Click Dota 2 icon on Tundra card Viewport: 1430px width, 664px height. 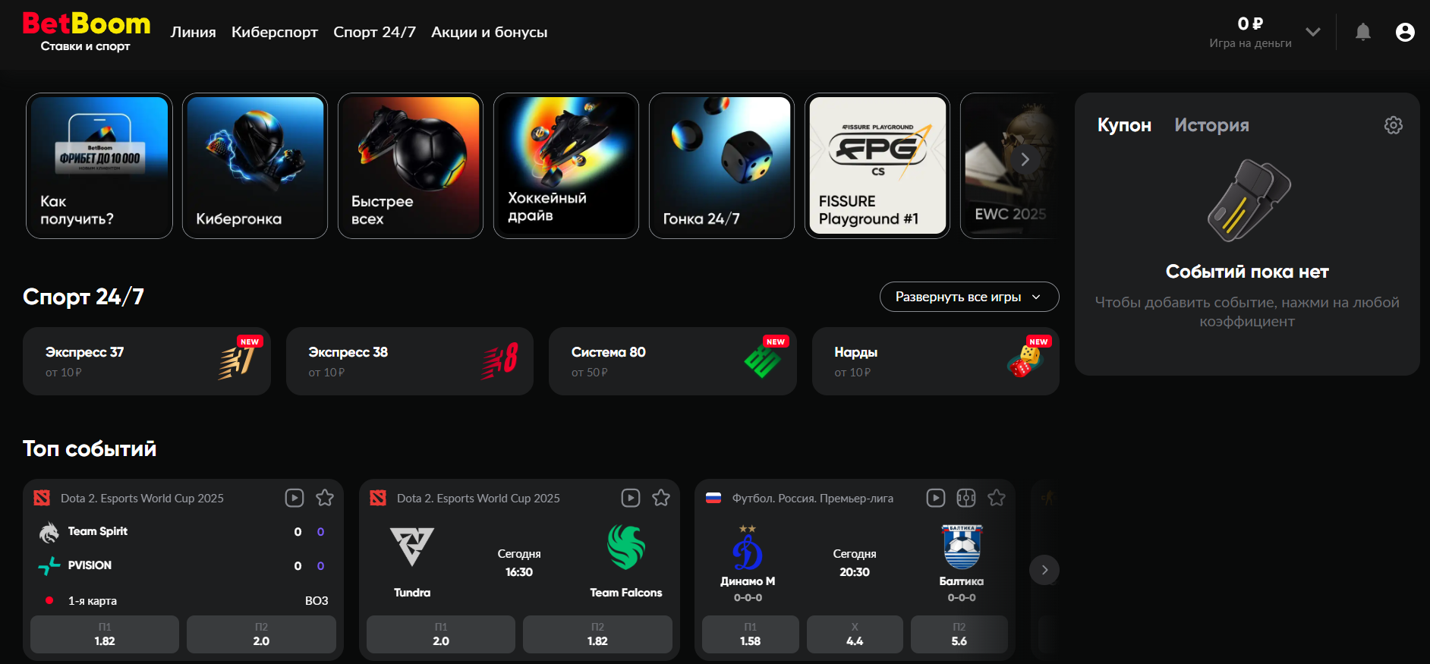(378, 498)
